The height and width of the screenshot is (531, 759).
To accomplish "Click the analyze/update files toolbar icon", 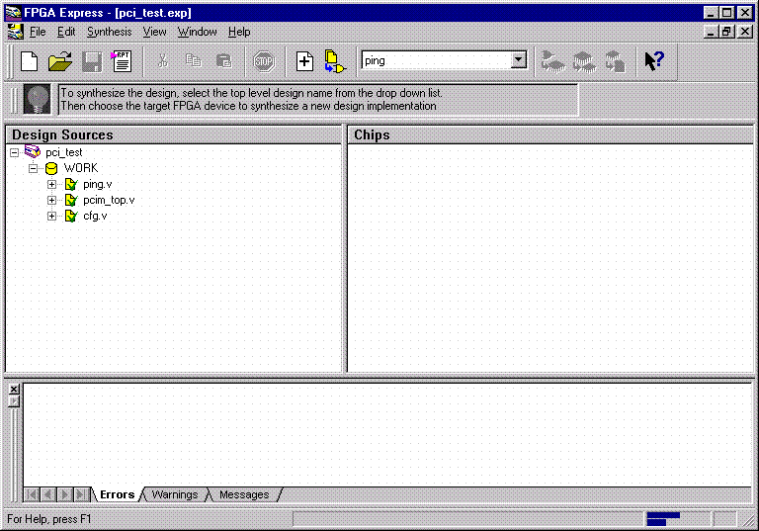I will [335, 61].
